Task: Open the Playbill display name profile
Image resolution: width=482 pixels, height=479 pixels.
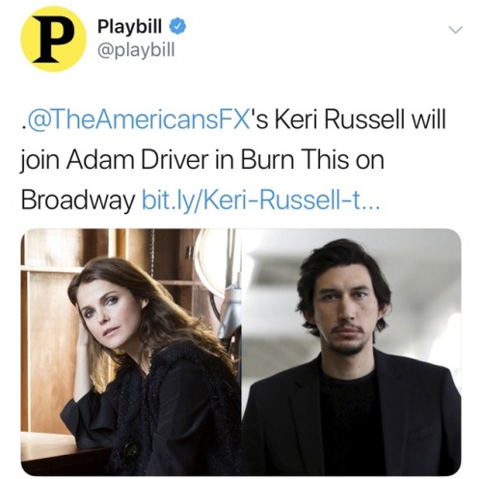Action: (129, 26)
